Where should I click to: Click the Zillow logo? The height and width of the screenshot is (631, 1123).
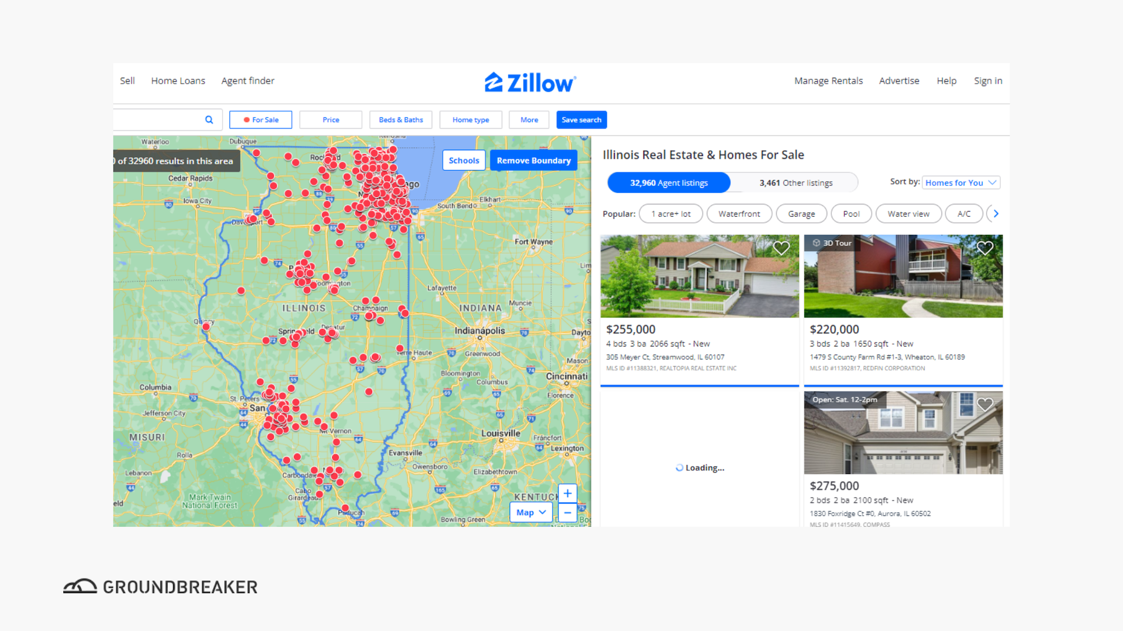pyautogui.click(x=530, y=82)
